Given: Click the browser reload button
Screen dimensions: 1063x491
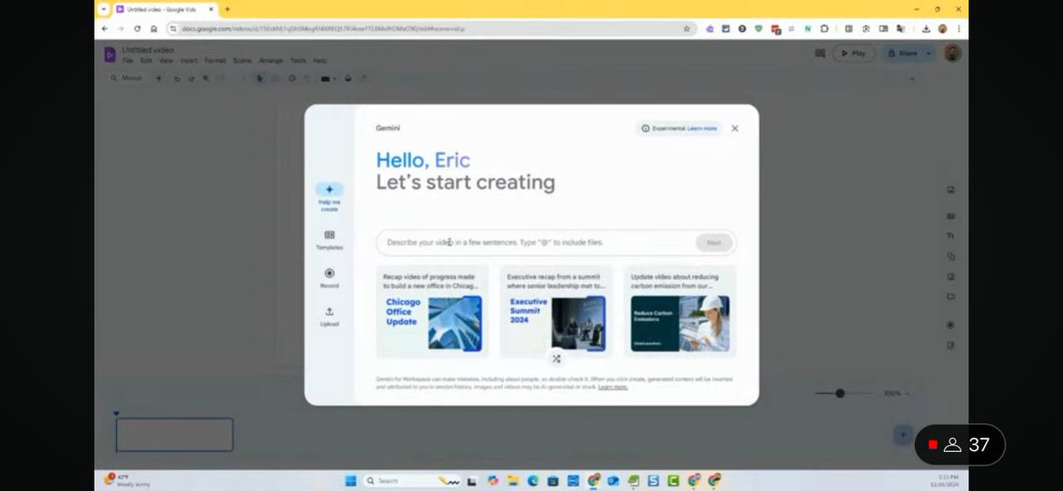Looking at the screenshot, I should [136, 28].
